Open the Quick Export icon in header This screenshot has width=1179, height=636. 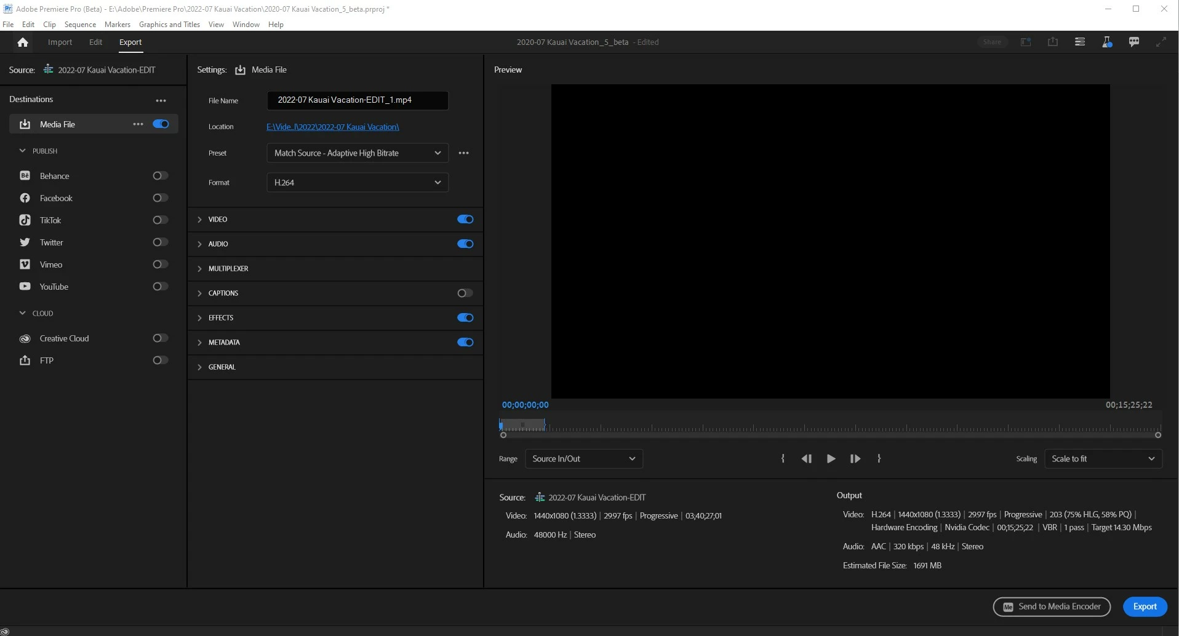[x=1053, y=42]
